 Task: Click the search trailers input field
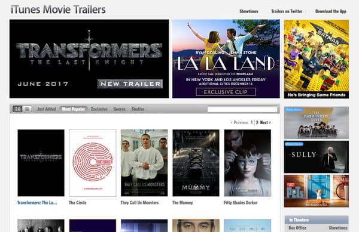tap(242, 109)
